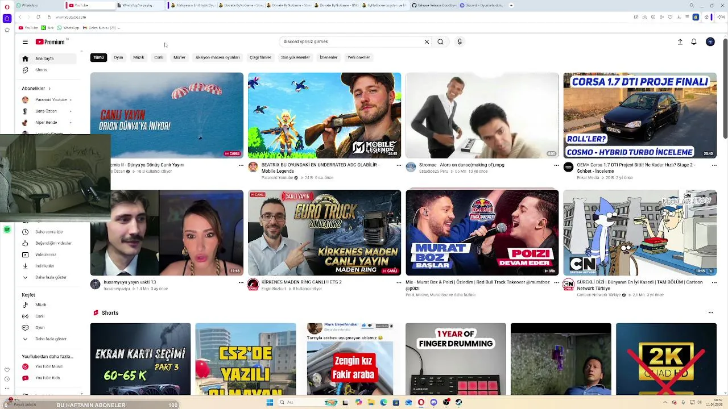This screenshot has height=409, width=728.
Task: Open Shorts shelf three-dot menu
Action: pyautogui.click(x=710, y=312)
